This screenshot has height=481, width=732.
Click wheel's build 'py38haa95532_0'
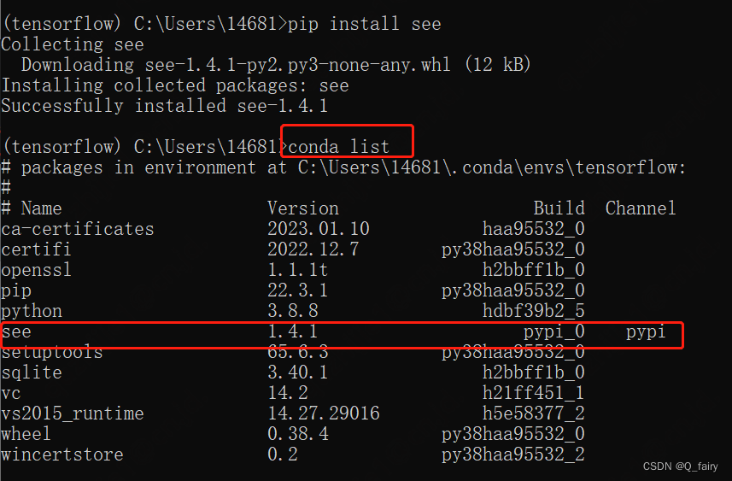click(513, 435)
